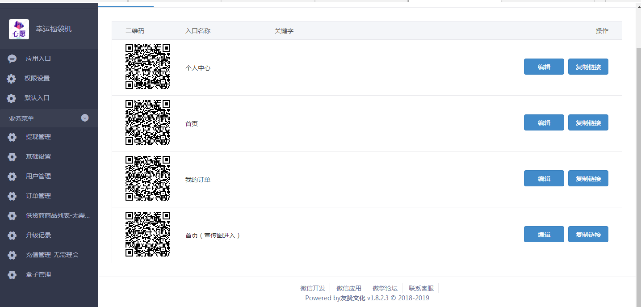Click the 我的订单 entry name
The height and width of the screenshot is (307, 641).
(x=198, y=180)
